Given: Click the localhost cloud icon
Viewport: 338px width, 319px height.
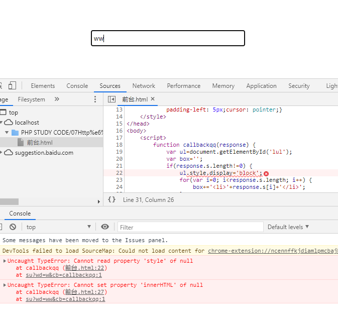Looking at the screenshot, I should point(9,122).
